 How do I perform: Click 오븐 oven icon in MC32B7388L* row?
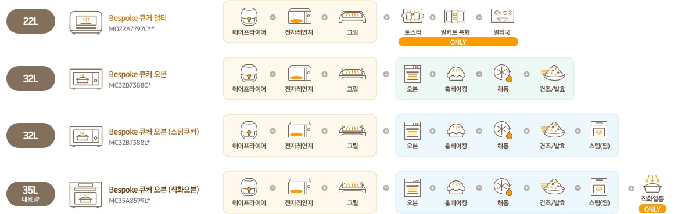412,130
